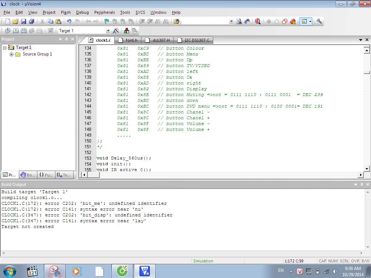Click the Window Layout button
The height and width of the screenshot is (278, 371).
304,21
